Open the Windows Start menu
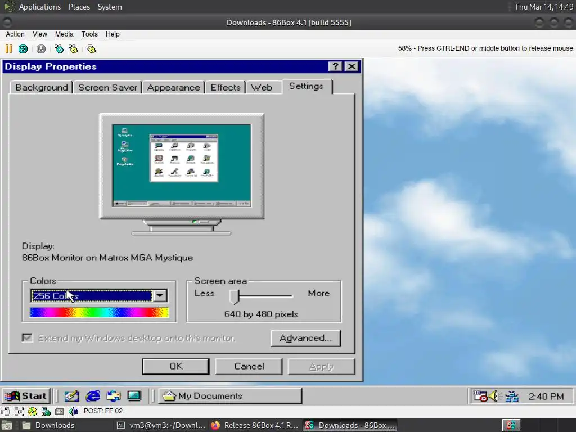576x432 pixels. point(26,396)
